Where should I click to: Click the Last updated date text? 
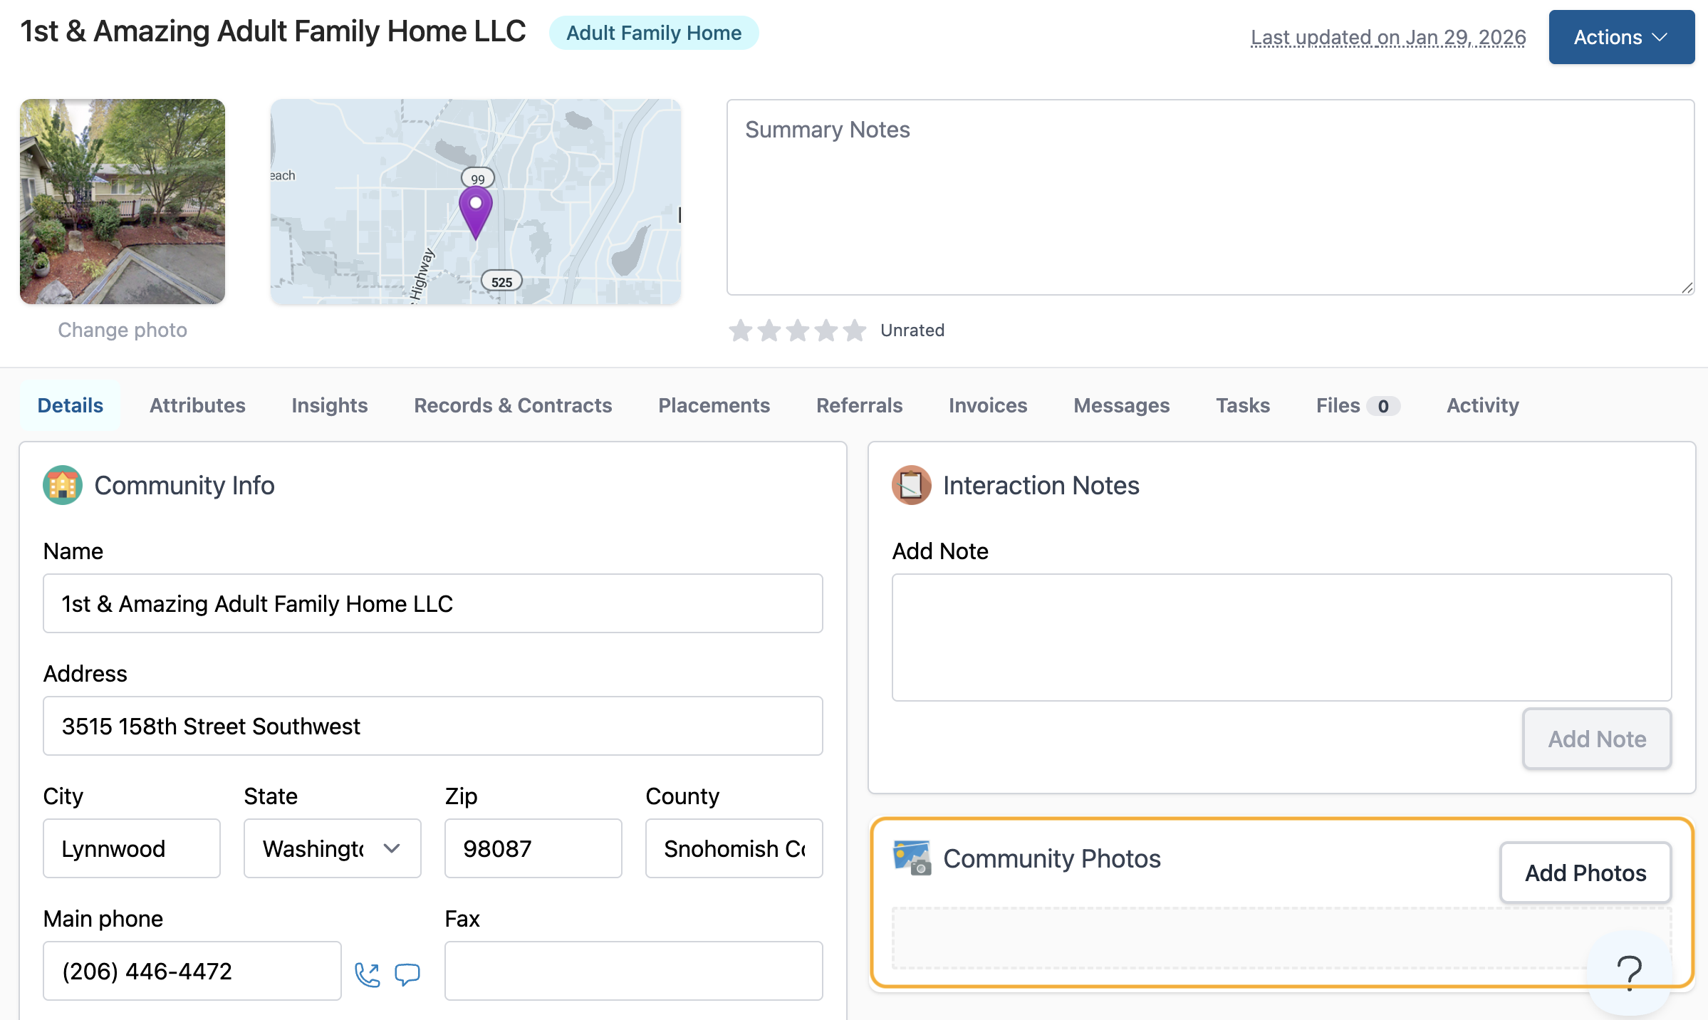click(1387, 37)
